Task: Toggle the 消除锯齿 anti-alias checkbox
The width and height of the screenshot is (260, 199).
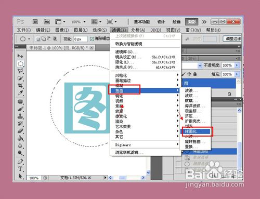Action: point(92,39)
